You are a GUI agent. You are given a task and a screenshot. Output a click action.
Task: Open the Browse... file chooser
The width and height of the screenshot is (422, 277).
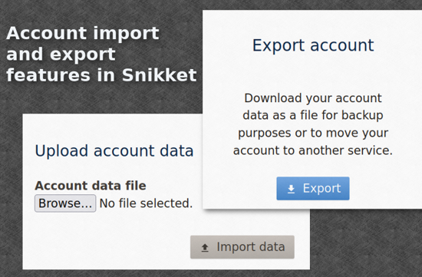point(65,203)
